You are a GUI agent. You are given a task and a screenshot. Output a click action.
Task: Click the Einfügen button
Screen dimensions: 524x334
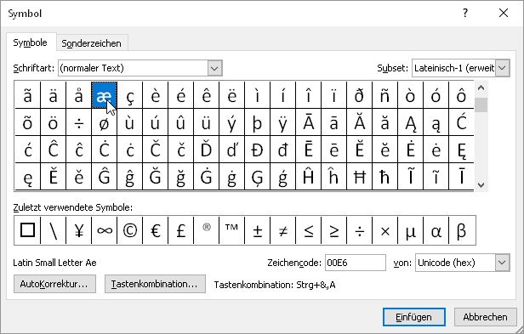coord(413,317)
